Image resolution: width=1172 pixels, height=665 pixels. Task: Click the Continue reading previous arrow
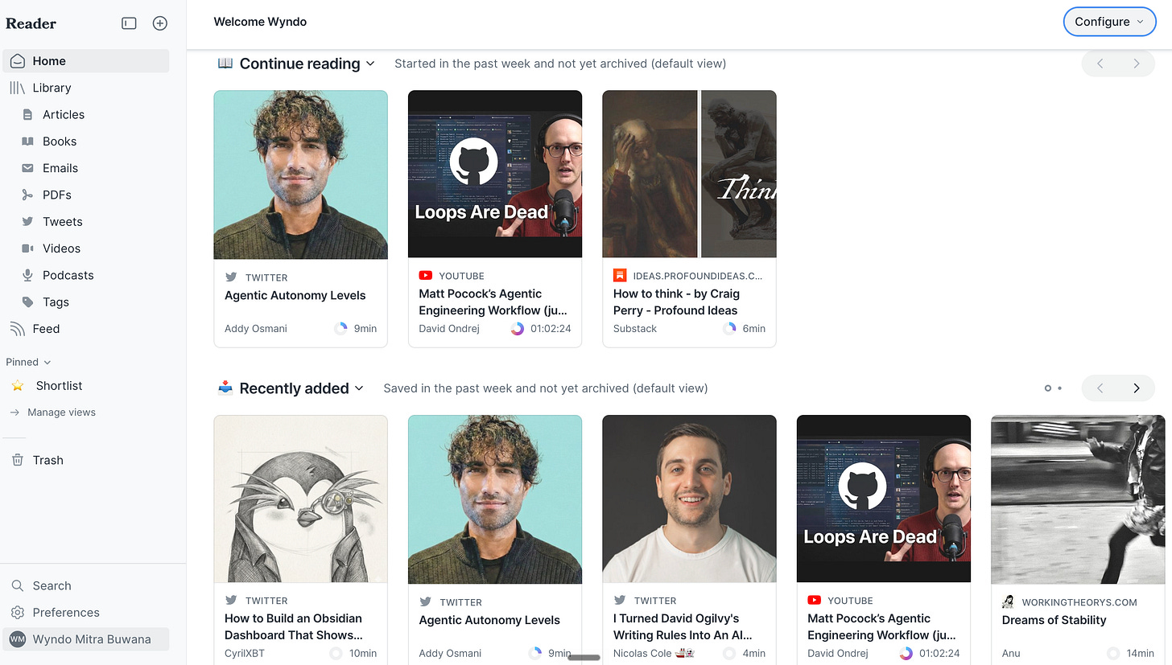tap(1100, 64)
